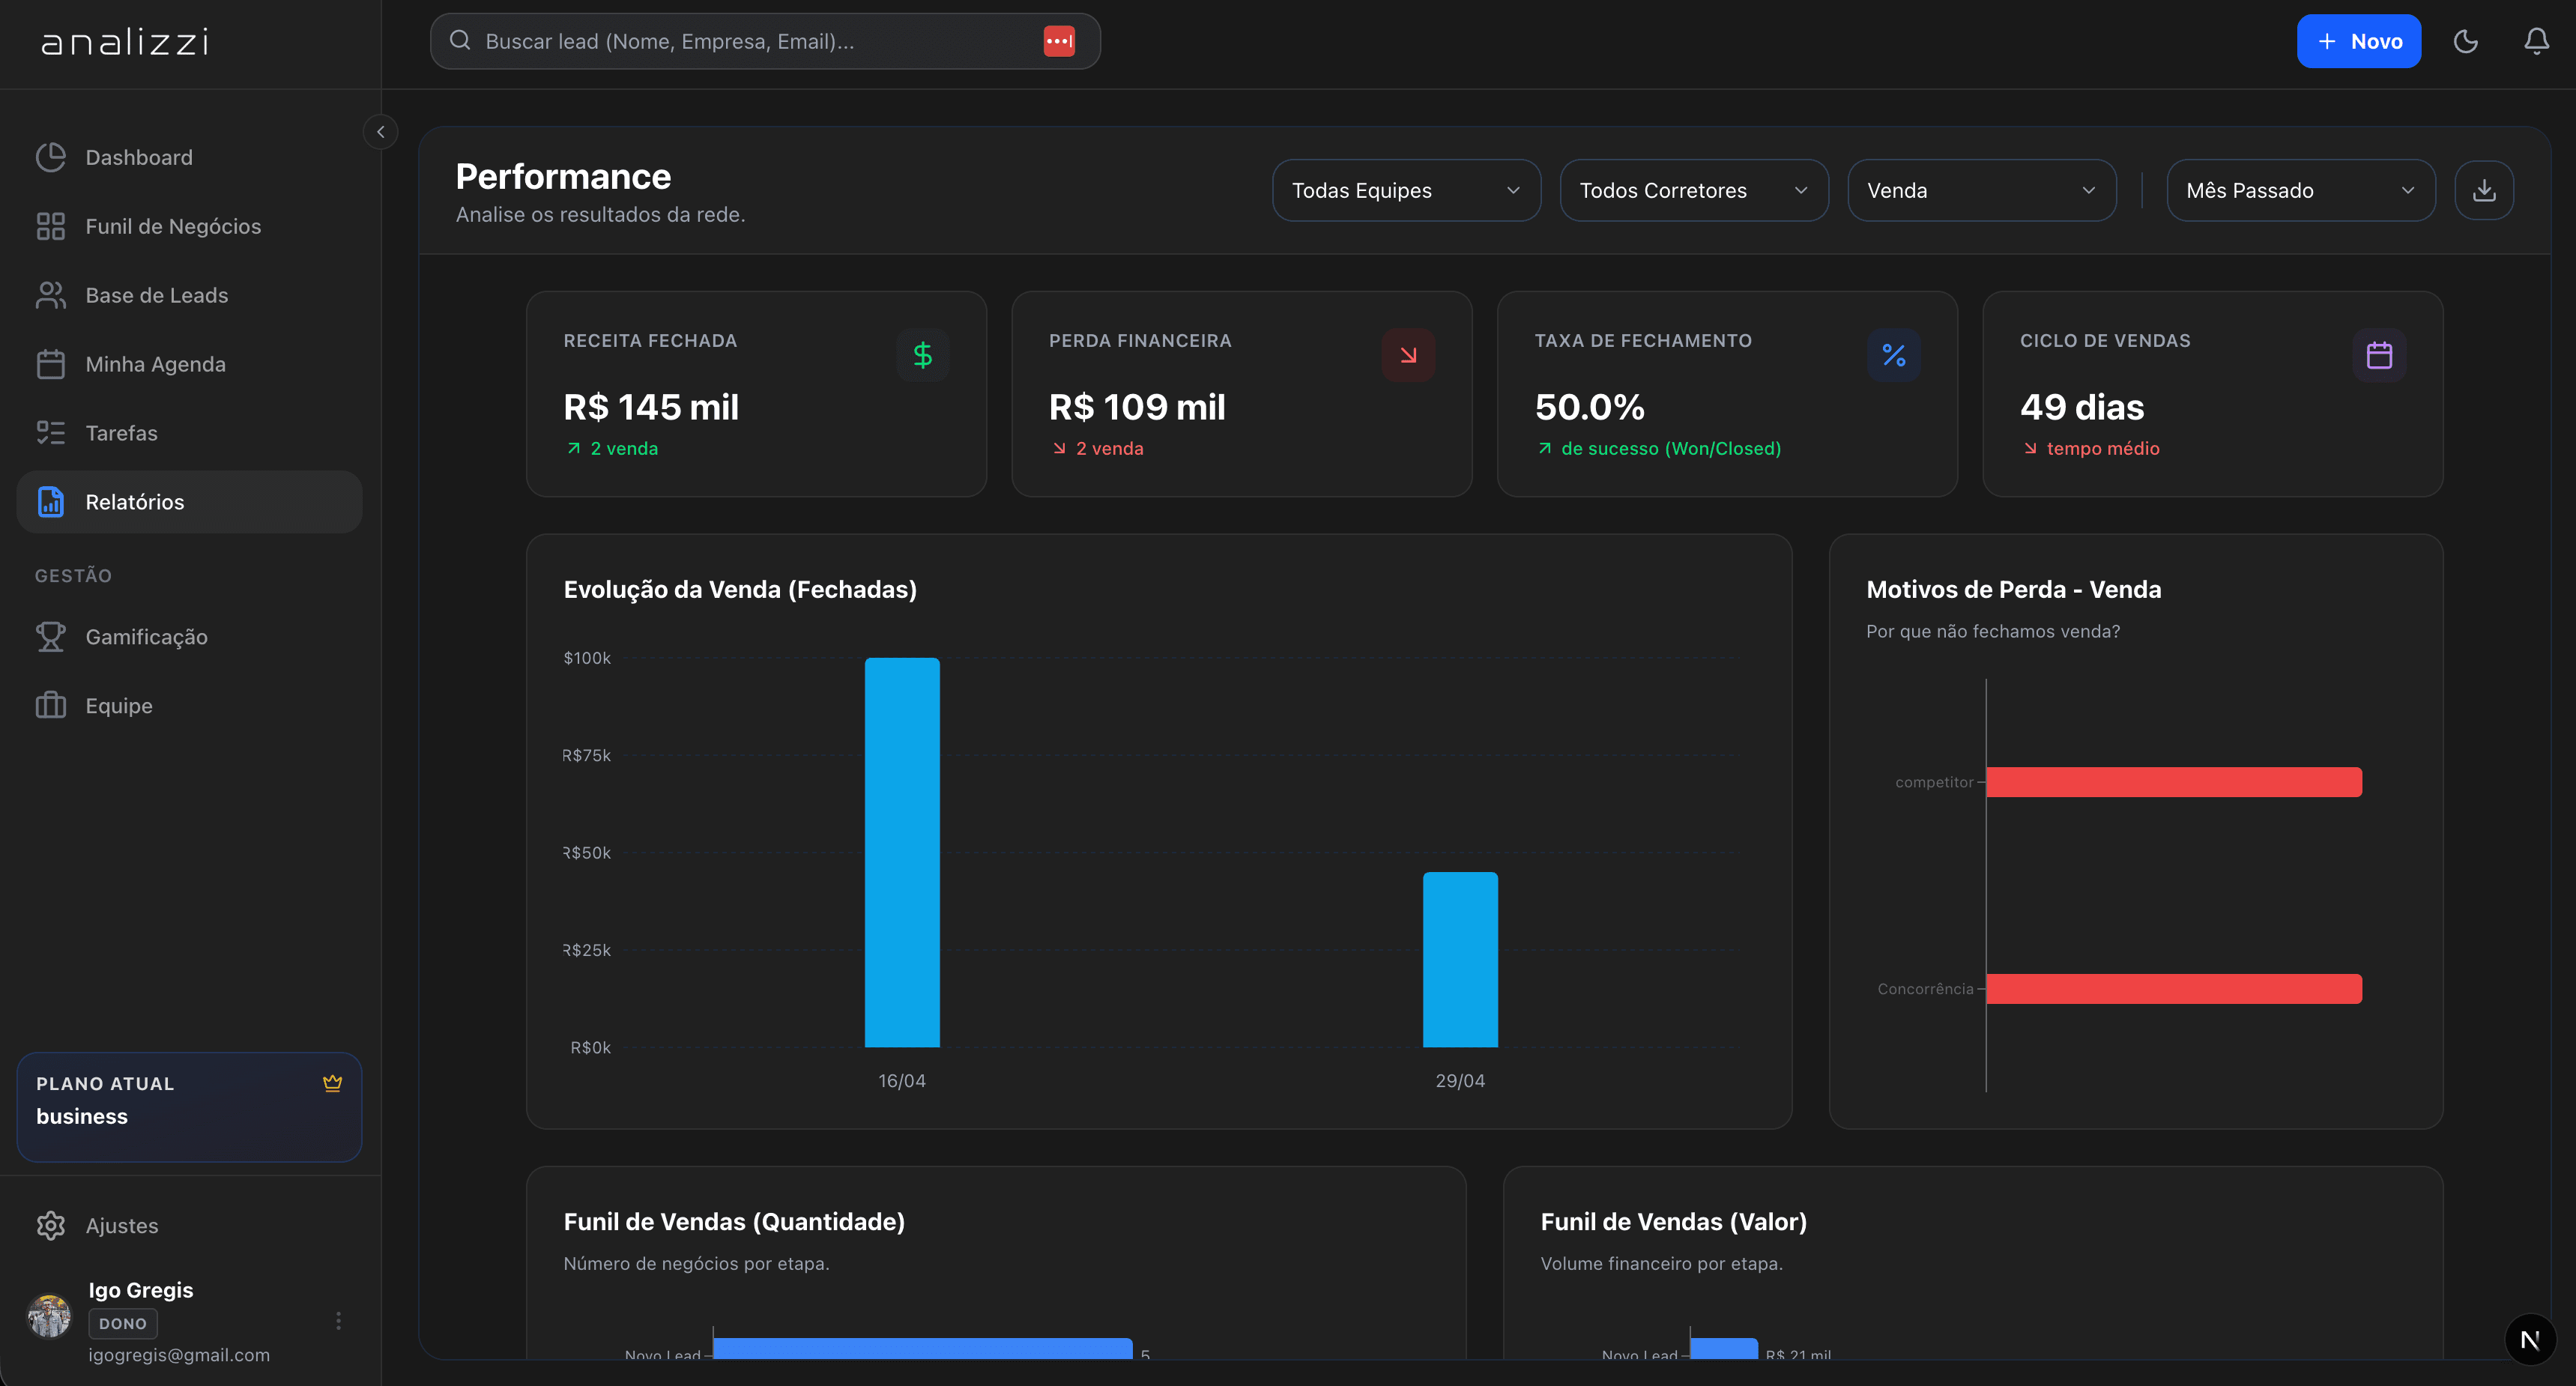Viewport: 2576px width, 1386px height.
Task: Open Equipe menu item
Action: pos(189,706)
